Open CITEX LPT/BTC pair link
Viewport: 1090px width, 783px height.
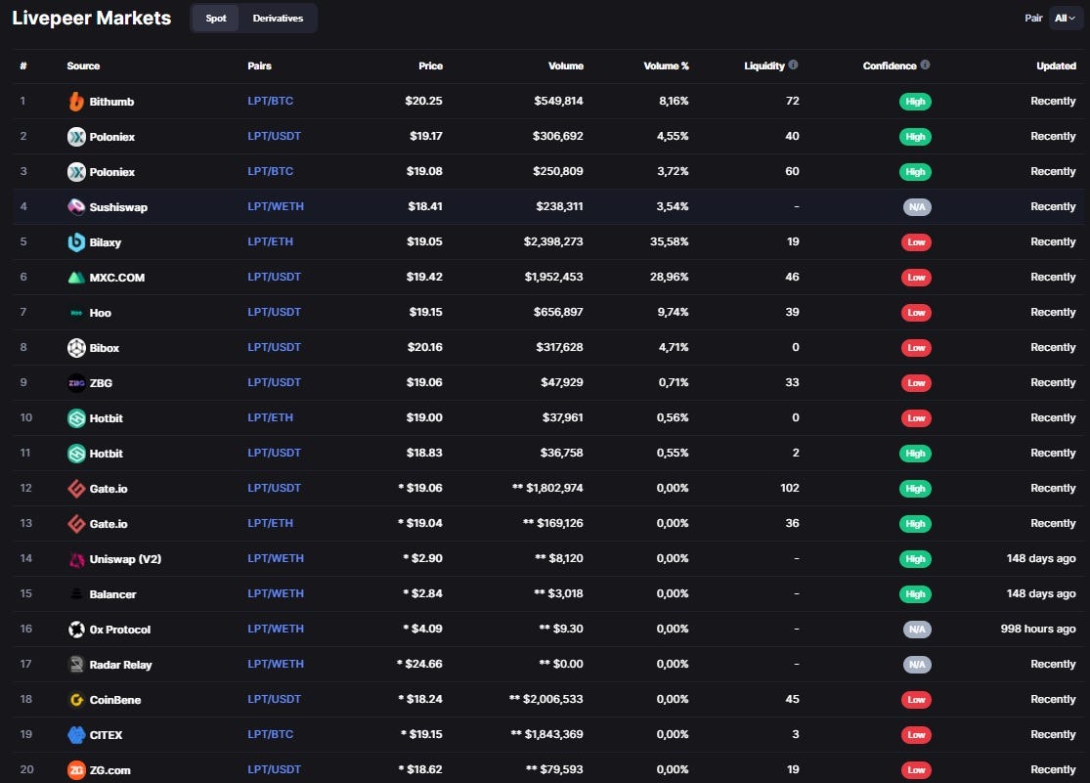[271, 734]
